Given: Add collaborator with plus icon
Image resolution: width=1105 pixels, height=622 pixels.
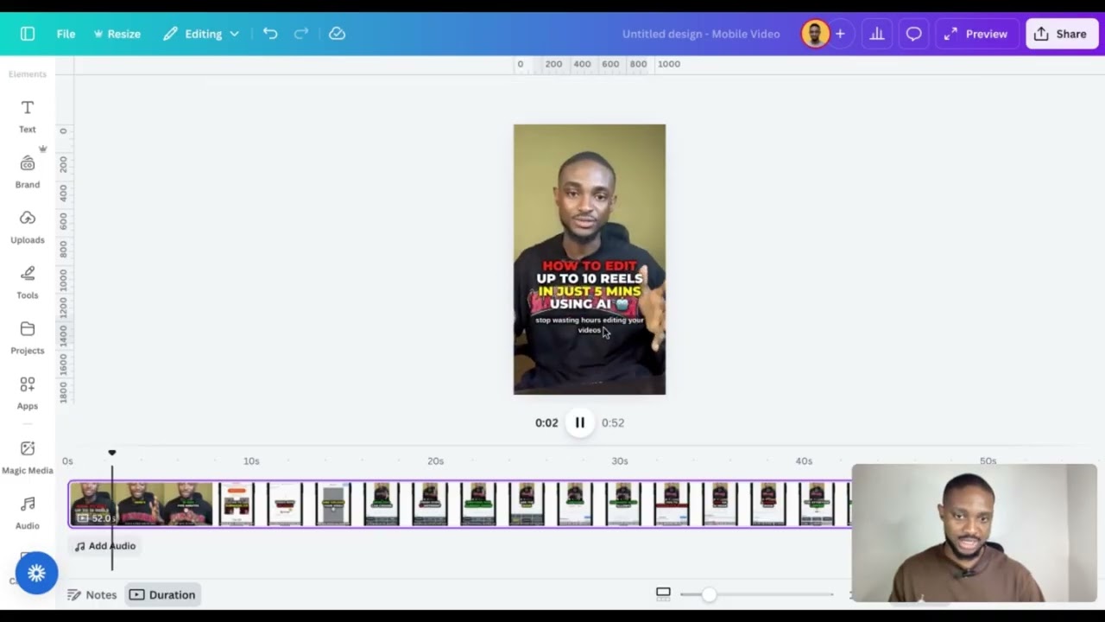Looking at the screenshot, I should [x=840, y=34].
